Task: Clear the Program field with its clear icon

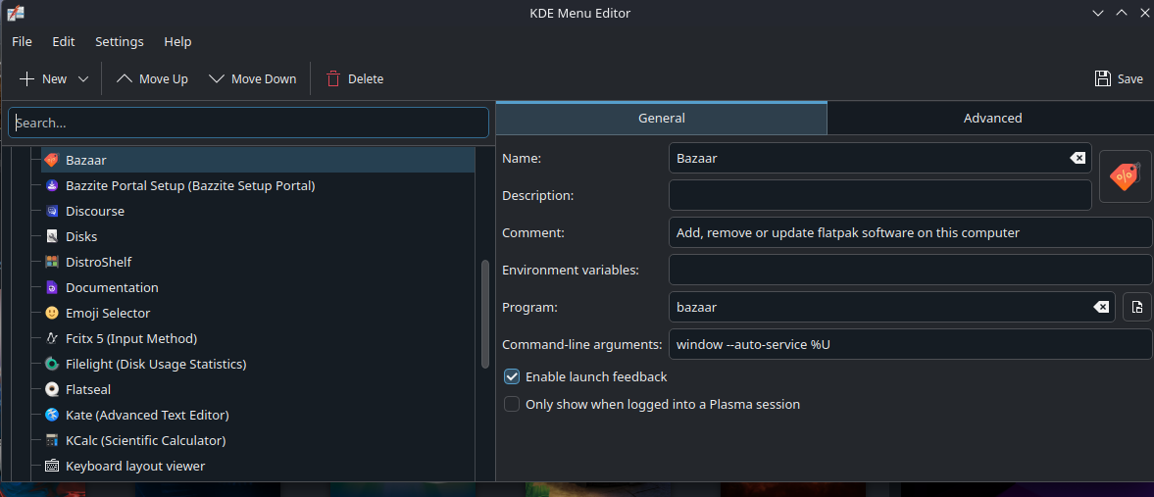Action: pyautogui.click(x=1100, y=307)
